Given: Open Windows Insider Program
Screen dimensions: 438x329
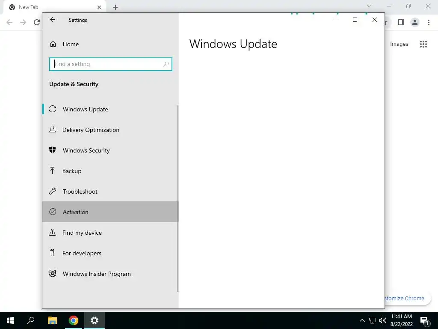Looking at the screenshot, I should (x=110, y=274).
